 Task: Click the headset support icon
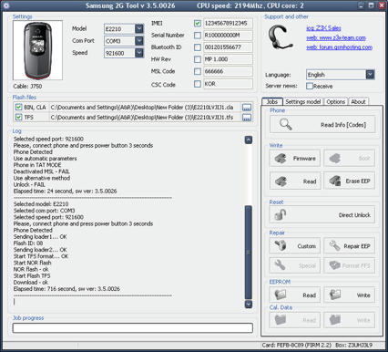point(281,37)
